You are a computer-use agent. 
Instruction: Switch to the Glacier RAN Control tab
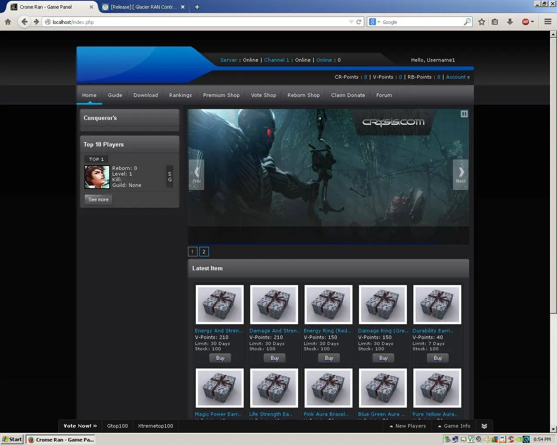143,7
